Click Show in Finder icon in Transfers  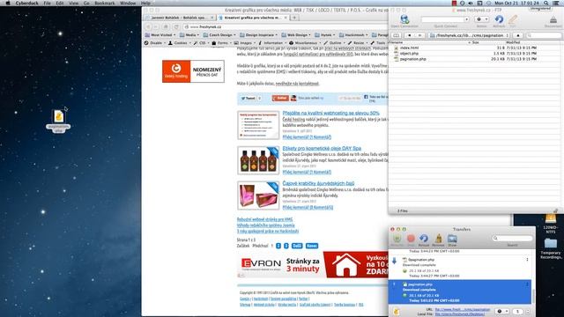pyautogui.click(x=452, y=239)
